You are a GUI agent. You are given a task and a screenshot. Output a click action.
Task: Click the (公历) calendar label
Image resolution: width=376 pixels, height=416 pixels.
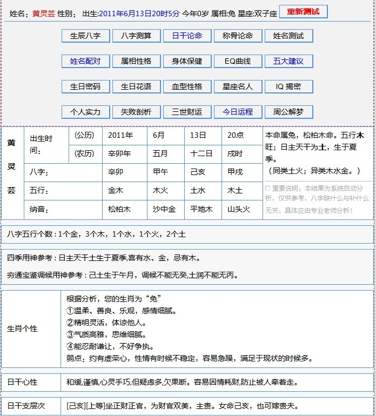[85, 136]
